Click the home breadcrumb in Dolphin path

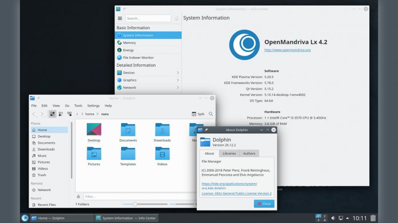click(x=90, y=114)
